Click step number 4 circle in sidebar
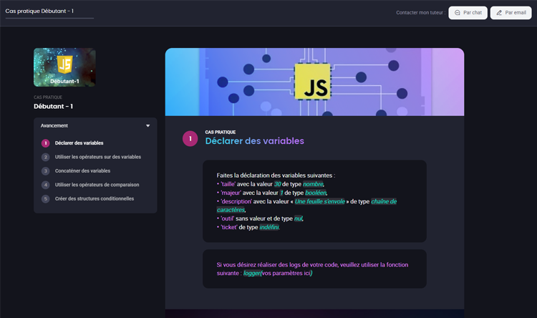The image size is (537, 318). coord(46,185)
